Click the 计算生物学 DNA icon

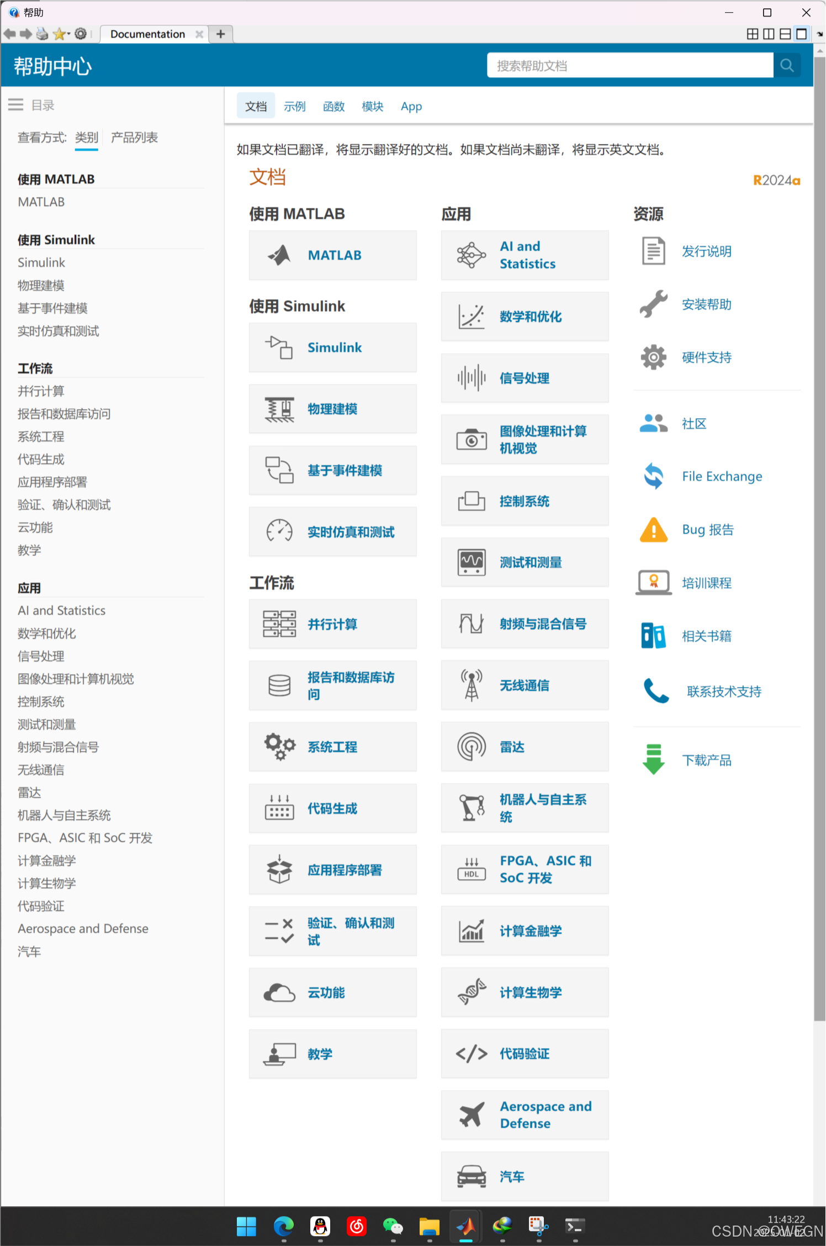point(472,992)
